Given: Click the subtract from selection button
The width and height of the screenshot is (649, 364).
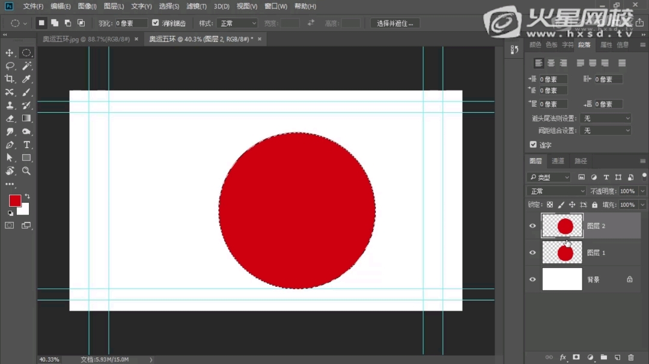Looking at the screenshot, I should 68,23.
